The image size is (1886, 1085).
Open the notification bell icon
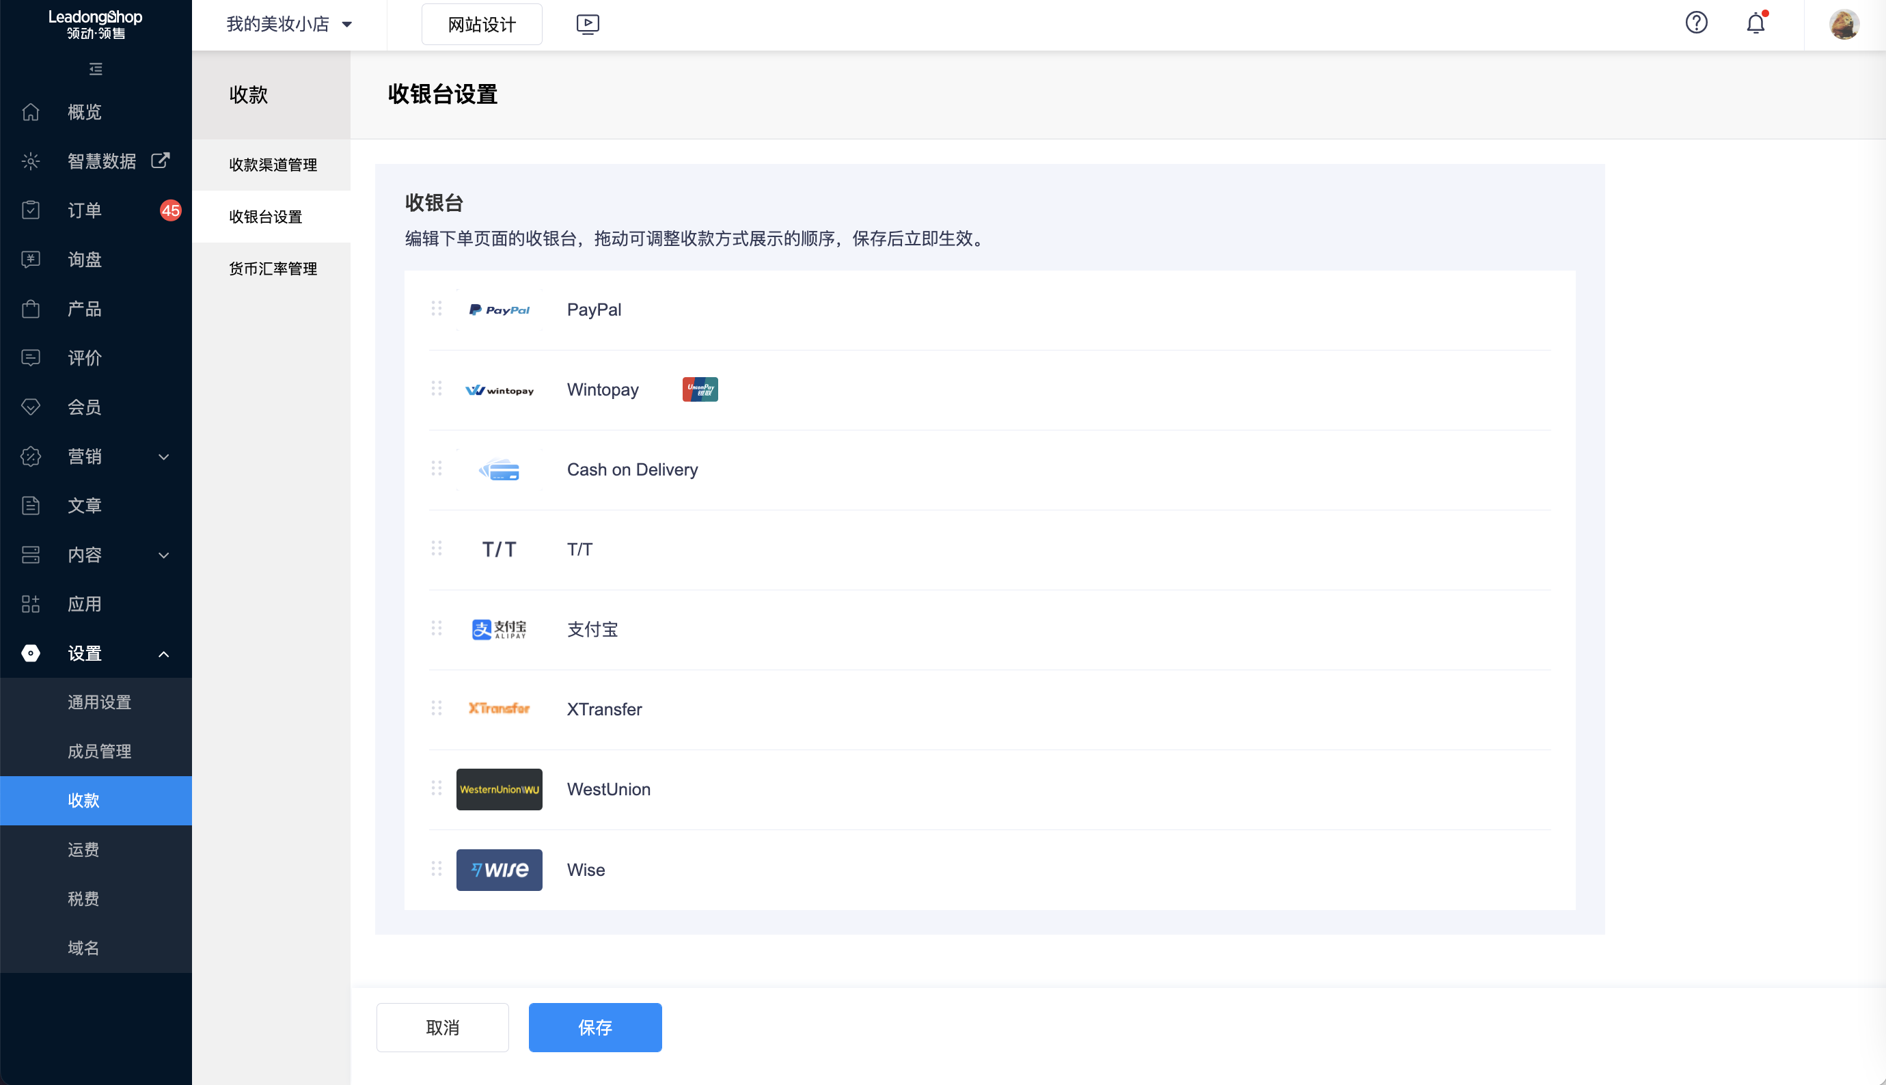click(1755, 23)
